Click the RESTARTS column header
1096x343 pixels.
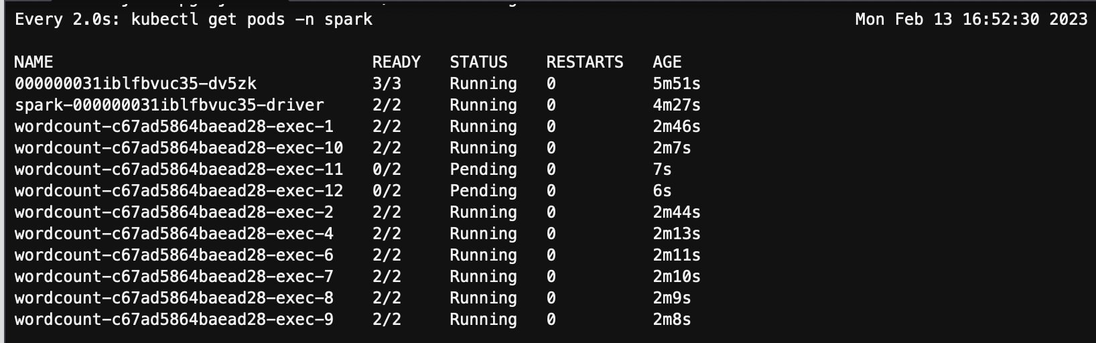click(x=585, y=62)
